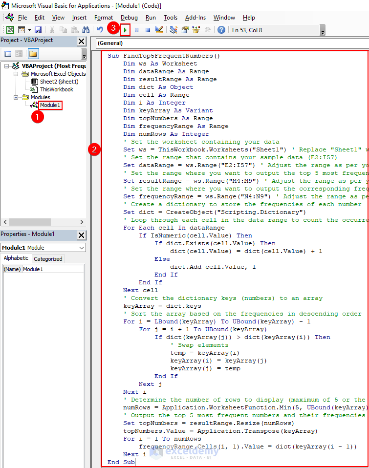This screenshot has height=468, width=369.
Task: Open the View menu
Action: [58, 18]
